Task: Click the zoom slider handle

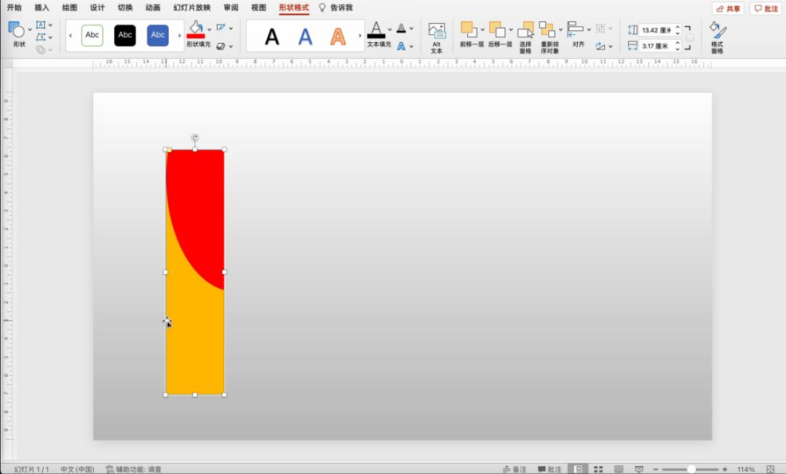Action: [x=691, y=470]
